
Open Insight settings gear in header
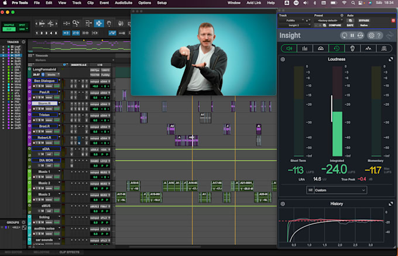[371, 36]
